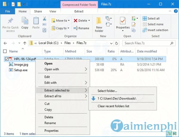Switch to the View ribbon tab

click(x=53, y=11)
